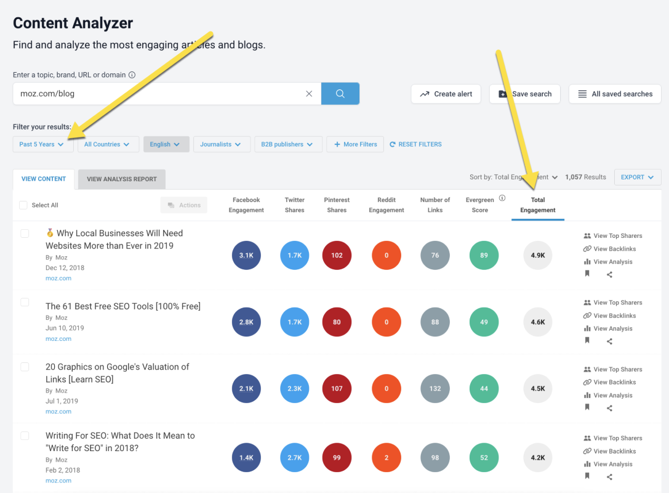Screen dimensions: 669x493
Task: Sort by the Number of Links column header
Action: pyautogui.click(x=435, y=205)
